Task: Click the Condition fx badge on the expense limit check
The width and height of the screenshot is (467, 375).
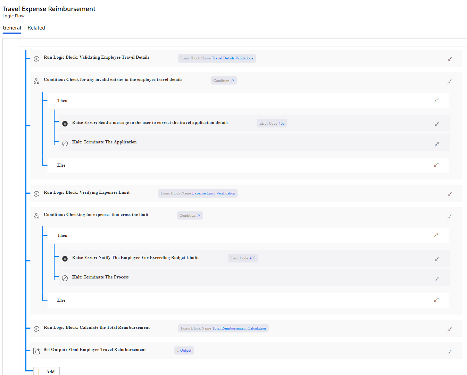Action: (x=190, y=215)
